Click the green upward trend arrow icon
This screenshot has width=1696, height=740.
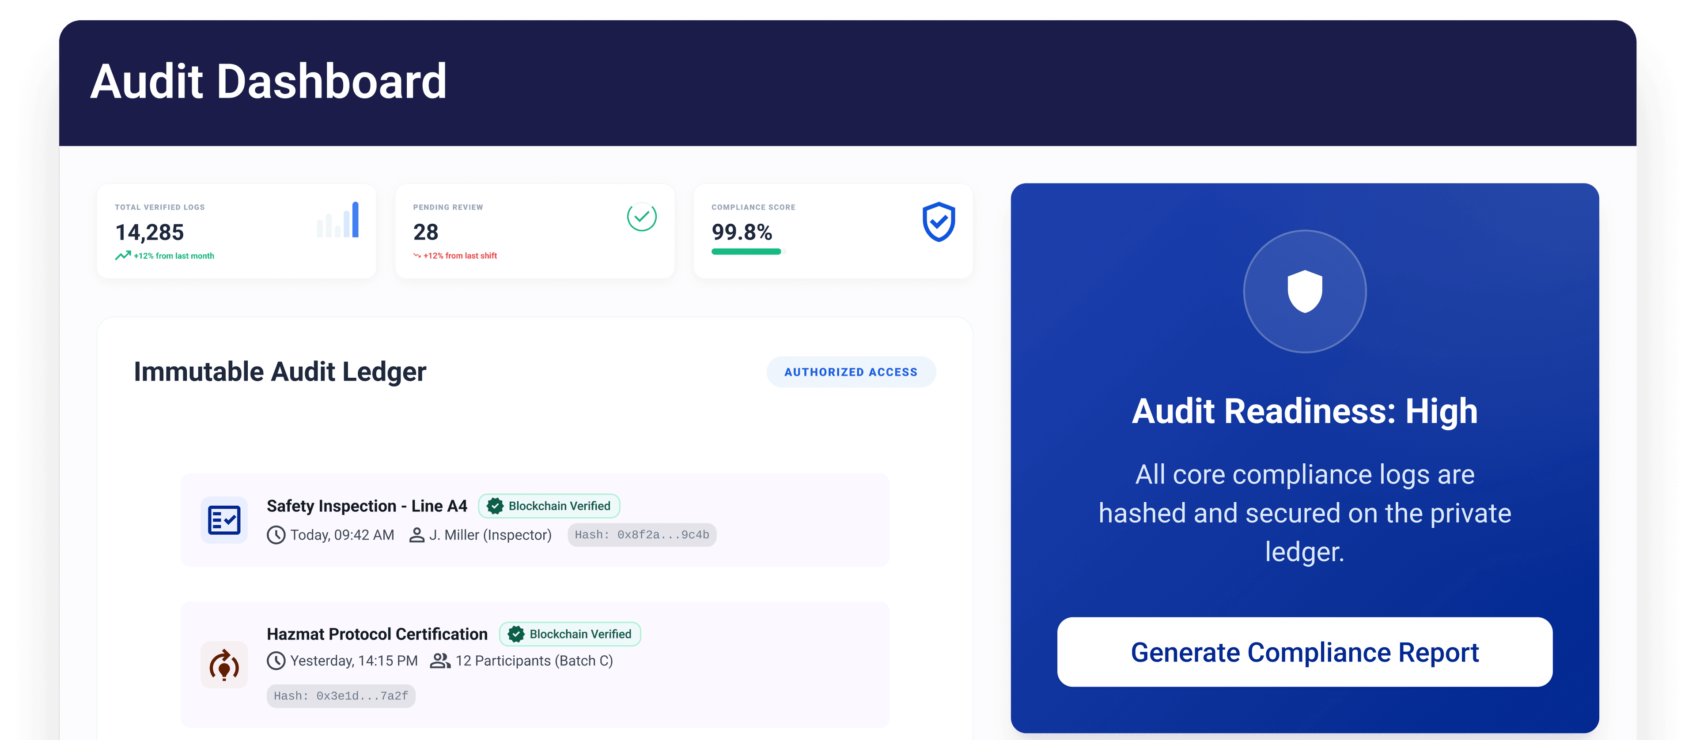[122, 255]
